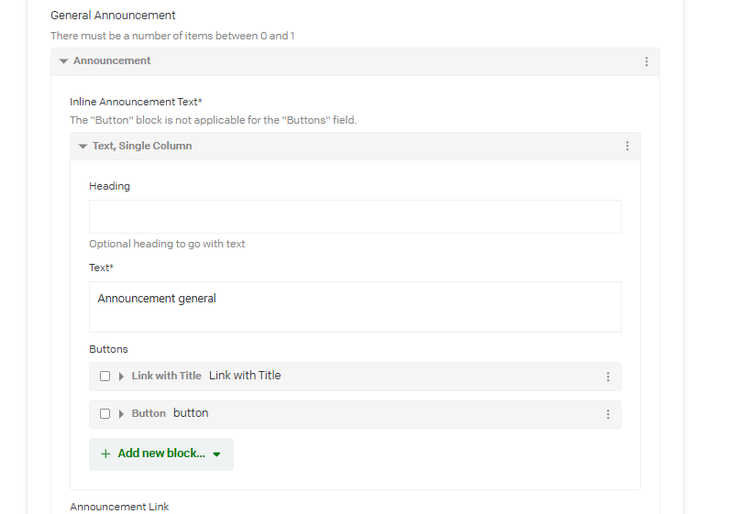Check the Link with Title checkbox
This screenshot has height=514, width=751.
click(x=105, y=377)
